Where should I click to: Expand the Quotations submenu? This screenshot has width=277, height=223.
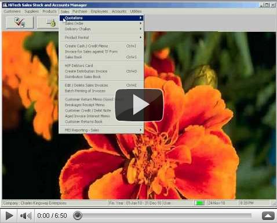pos(101,18)
